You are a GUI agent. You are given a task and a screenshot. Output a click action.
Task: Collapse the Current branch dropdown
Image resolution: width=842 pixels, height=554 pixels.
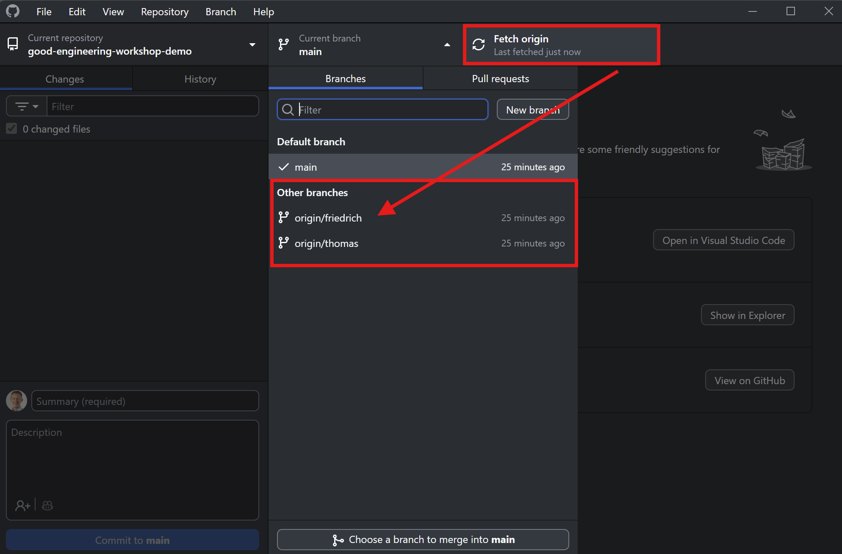pyautogui.click(x=447, y=44)
